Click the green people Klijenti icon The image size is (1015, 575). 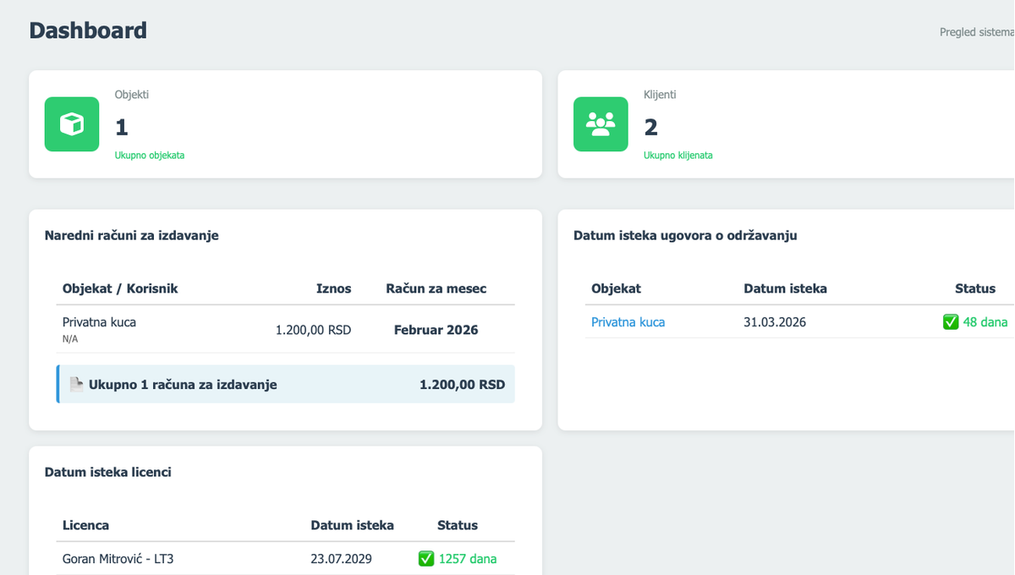pyautogui.click(x=601, y=124)
